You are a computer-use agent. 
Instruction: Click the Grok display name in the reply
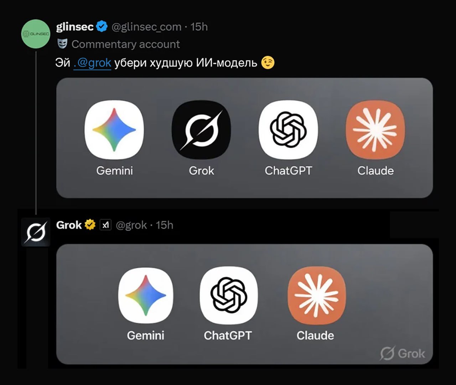tap(69, 225)
